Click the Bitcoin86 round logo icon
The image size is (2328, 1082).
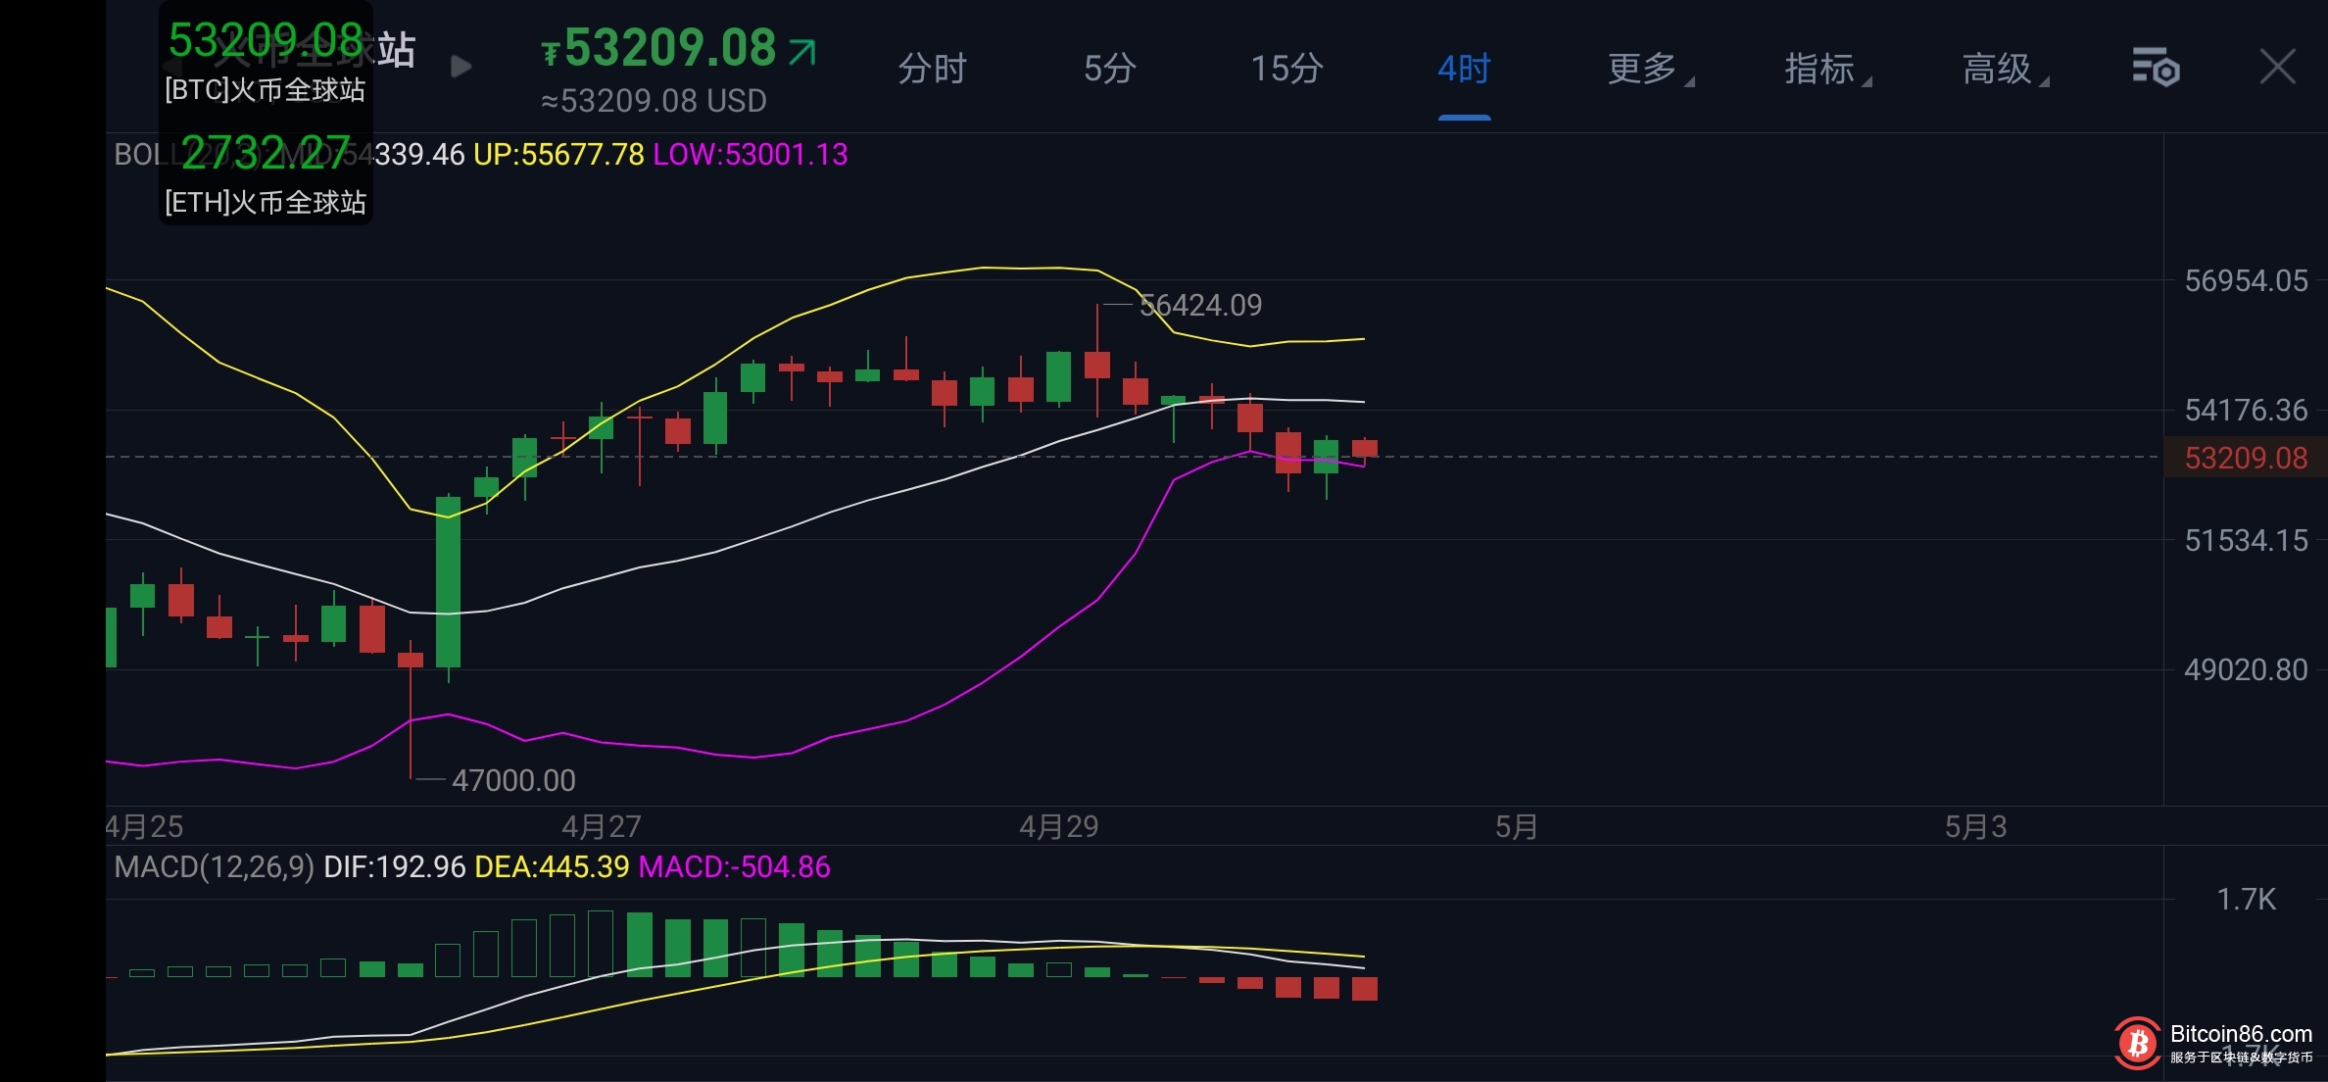[x=2137, y=1043]
